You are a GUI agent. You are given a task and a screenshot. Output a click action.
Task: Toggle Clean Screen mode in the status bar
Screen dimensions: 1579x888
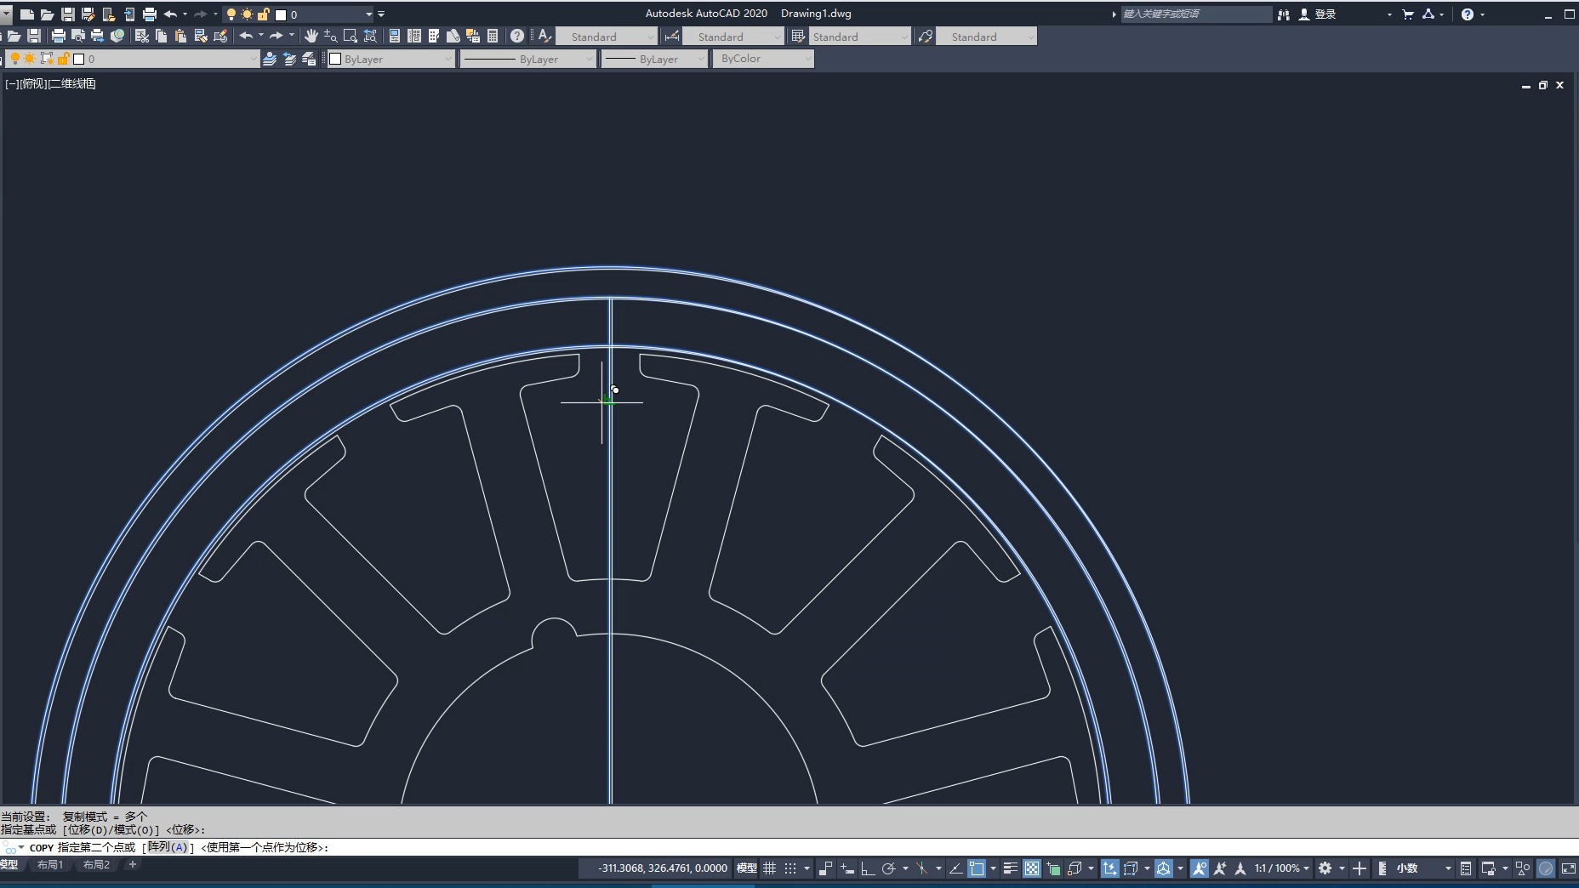[x=1568, y=868]
